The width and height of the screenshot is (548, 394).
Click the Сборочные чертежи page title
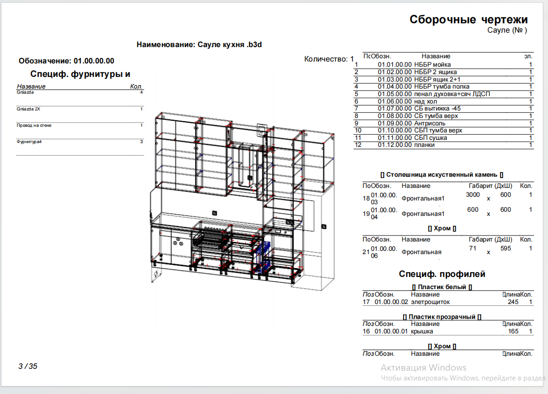468,20
